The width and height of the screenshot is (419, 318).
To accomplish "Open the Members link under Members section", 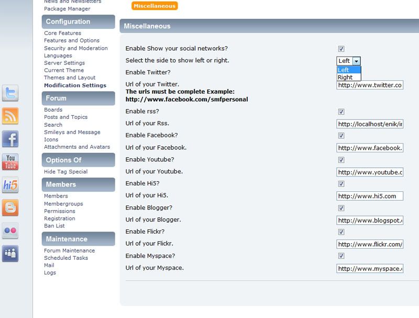I will pyautogui.click(x=56, y=196).
